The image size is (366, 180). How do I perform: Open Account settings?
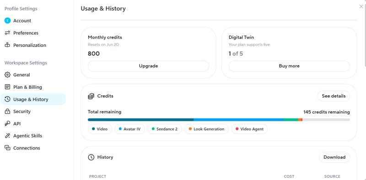pos(33,21)
